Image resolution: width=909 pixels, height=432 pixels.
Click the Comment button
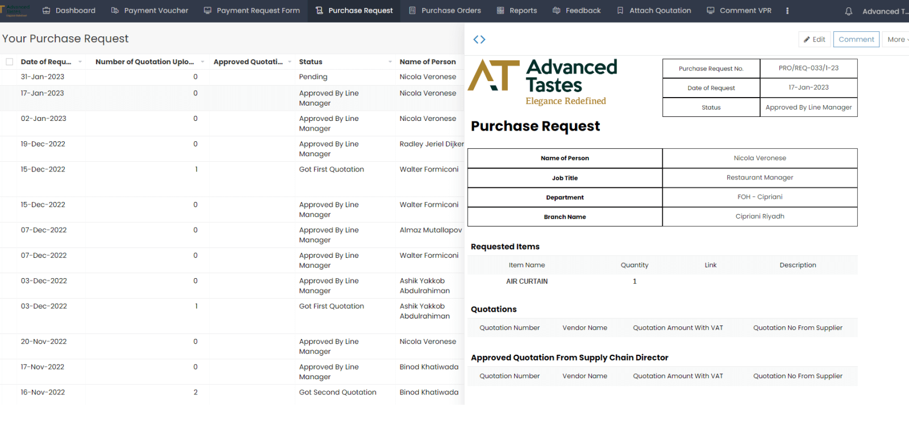(856, 39)
